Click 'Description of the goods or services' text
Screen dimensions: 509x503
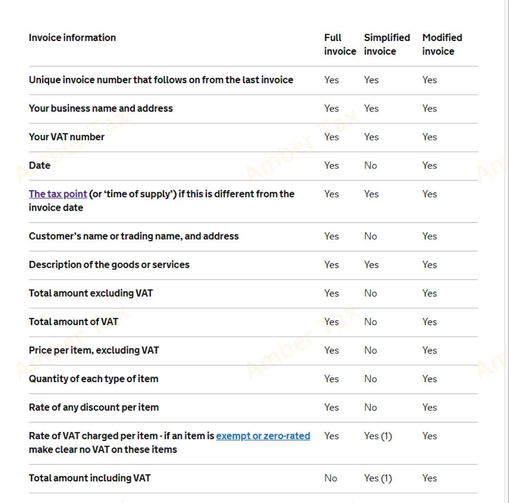[109, 264]
